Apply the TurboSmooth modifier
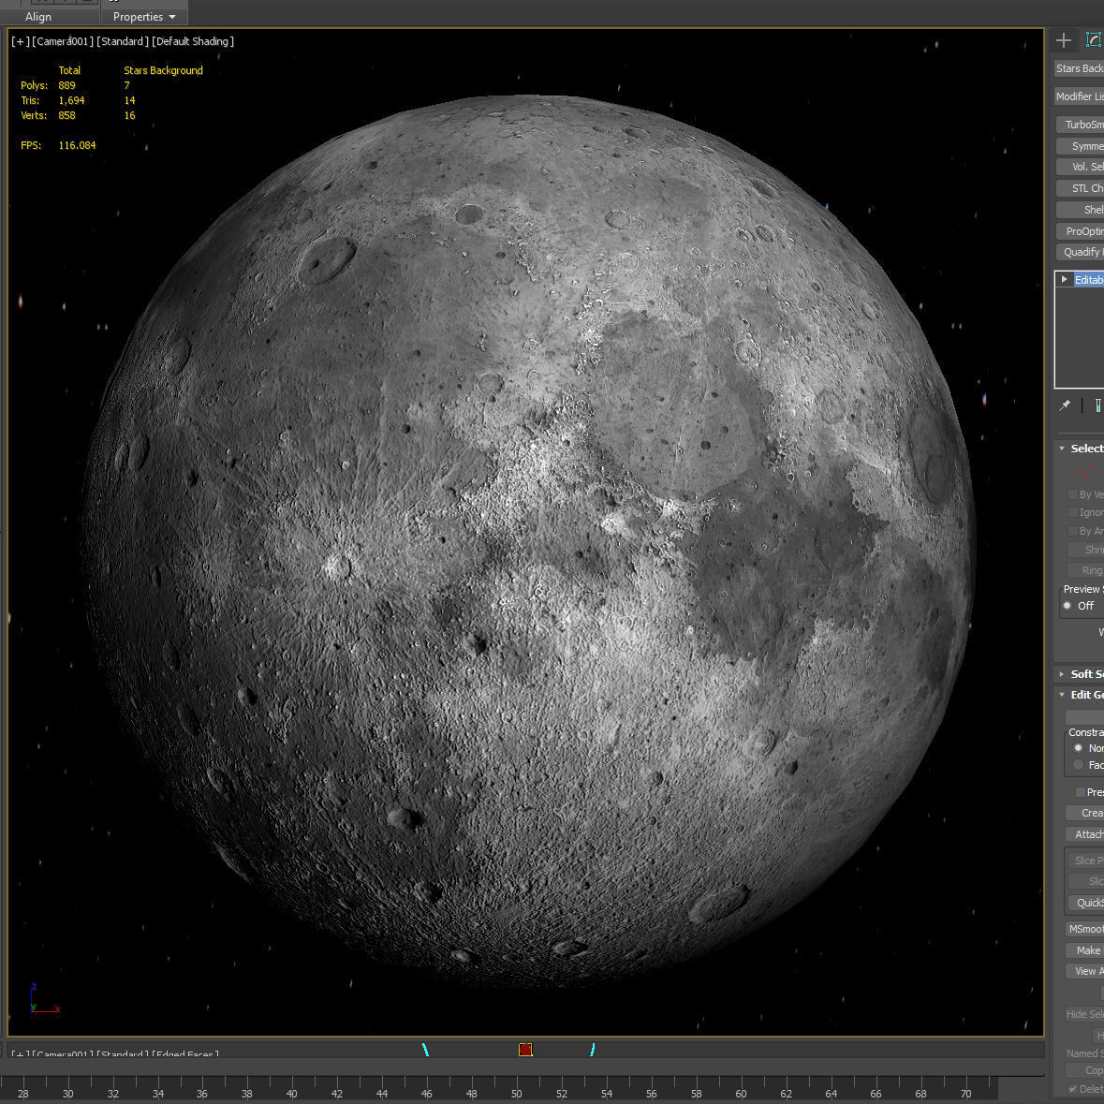 (1086, 124)
